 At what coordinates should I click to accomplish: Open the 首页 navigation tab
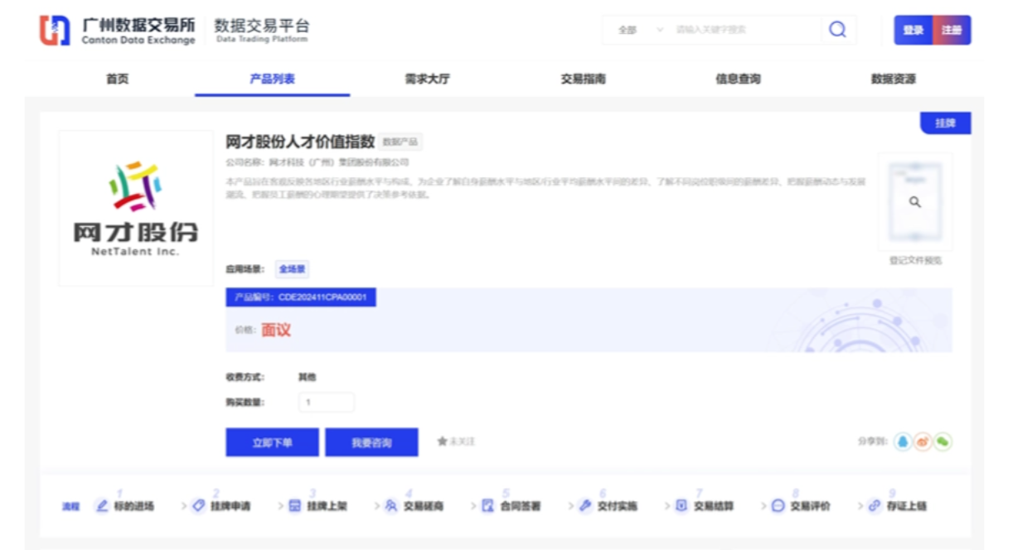117,80
